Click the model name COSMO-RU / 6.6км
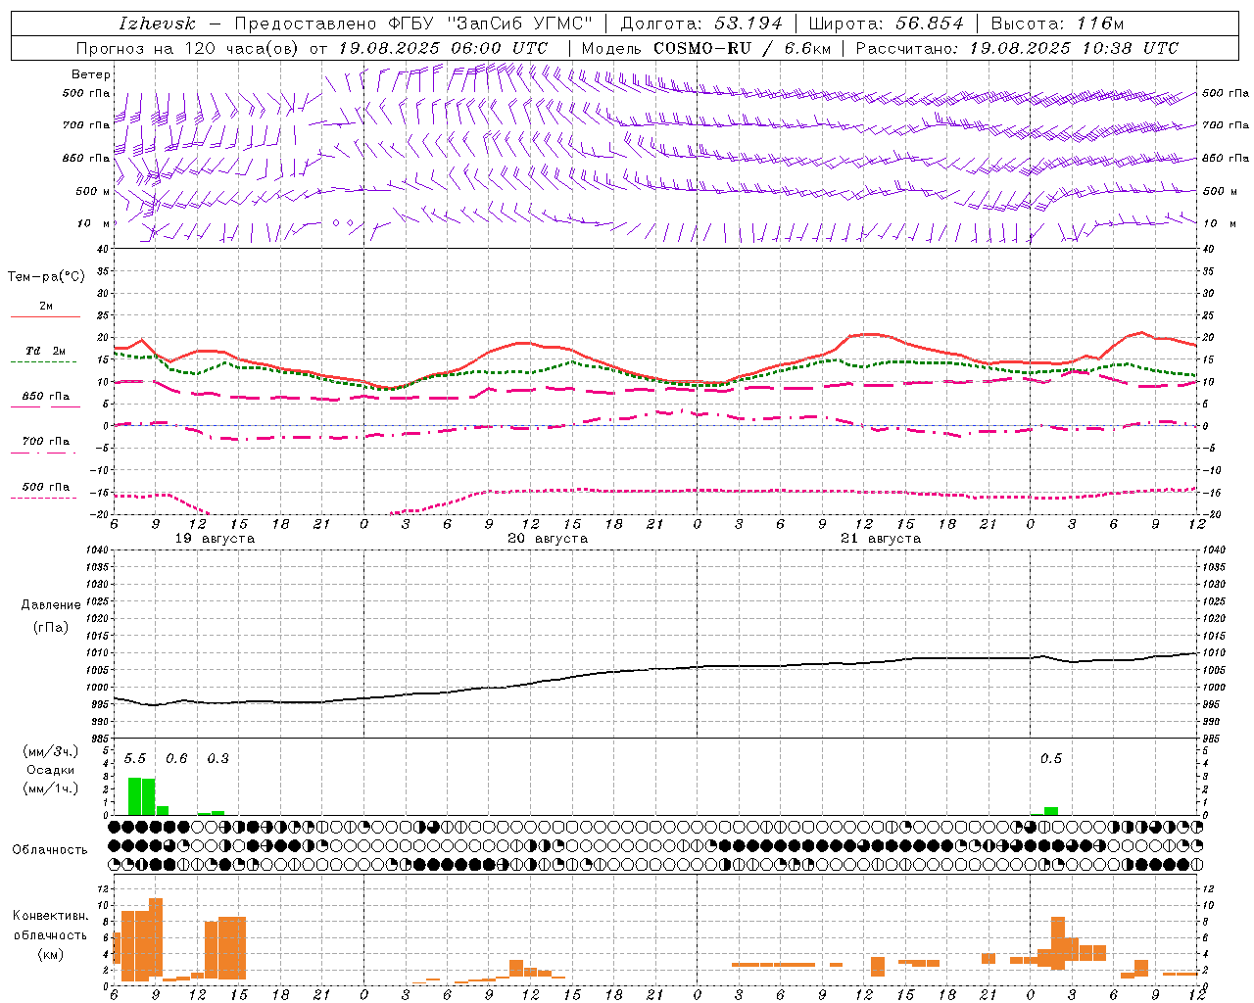Image resolution: width=1254 pixels, height=1003 pixels. pyautogui.click(x=744, y=48)
